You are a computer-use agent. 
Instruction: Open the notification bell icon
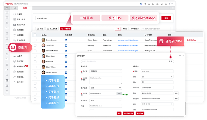(162, 4)
